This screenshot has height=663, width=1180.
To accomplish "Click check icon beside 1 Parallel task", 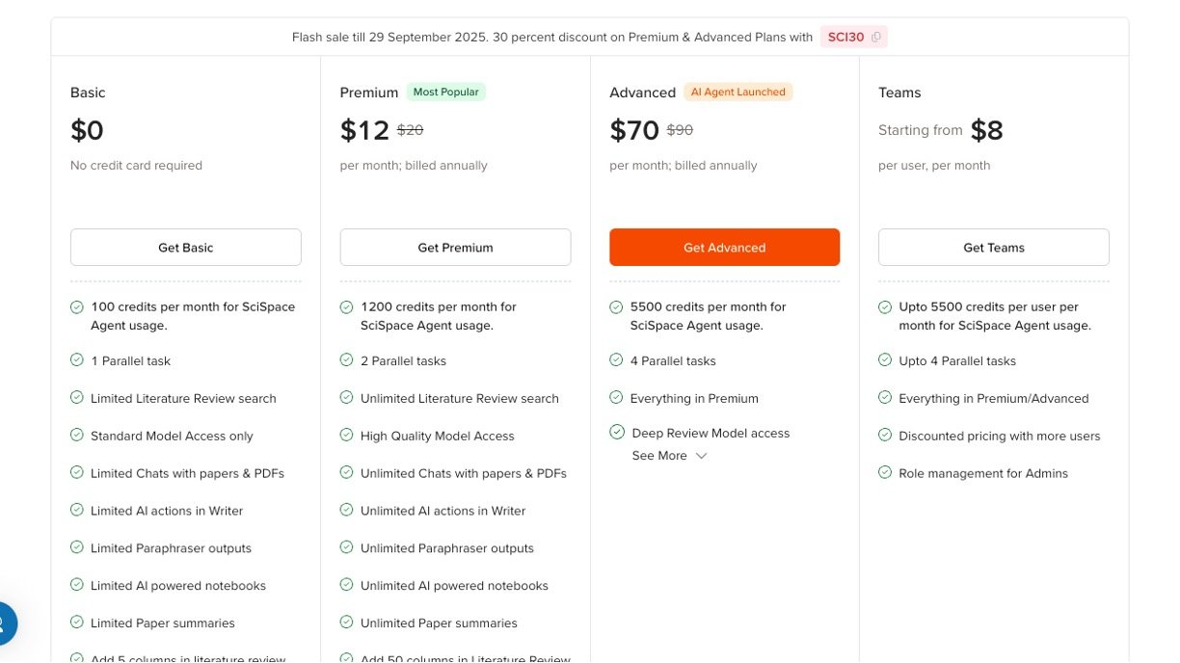I will (77, 359).
